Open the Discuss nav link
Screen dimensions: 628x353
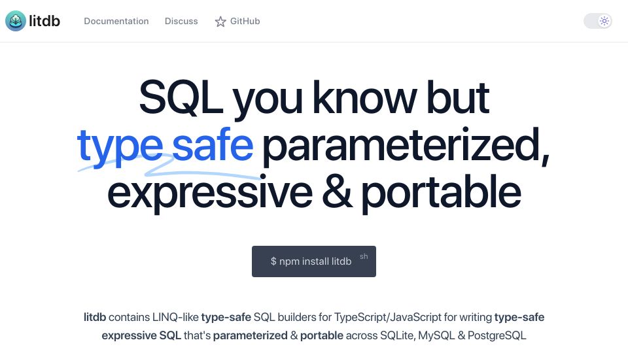[181, 21]
